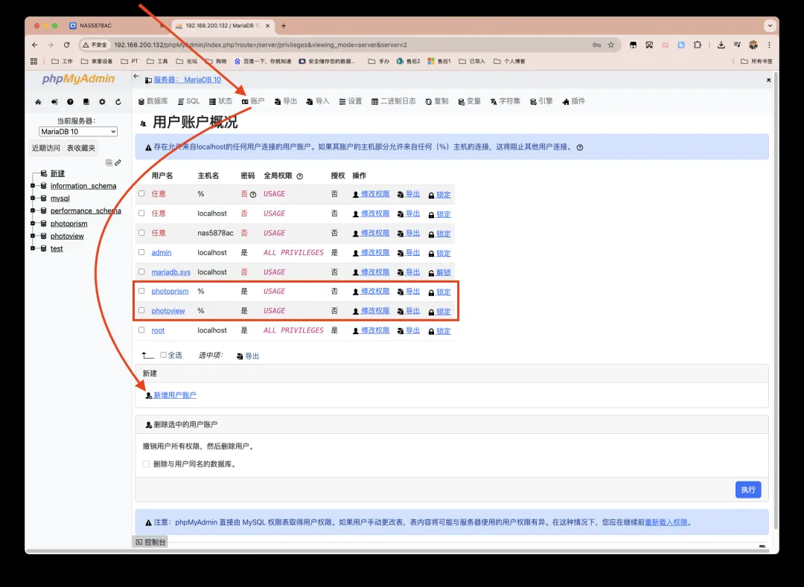Click the phpMyAdmin home icon

38,102
